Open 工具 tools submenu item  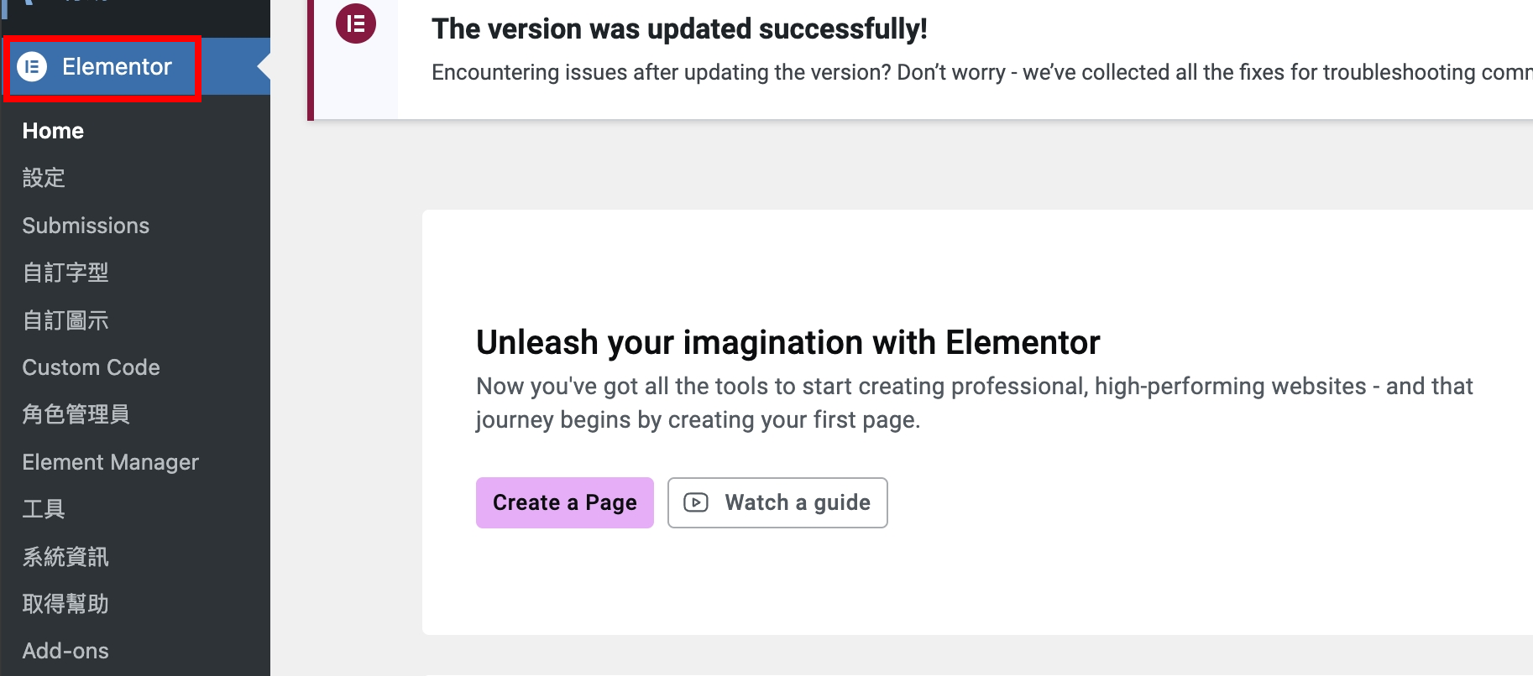pyautogui.click(x=44, y=509)
